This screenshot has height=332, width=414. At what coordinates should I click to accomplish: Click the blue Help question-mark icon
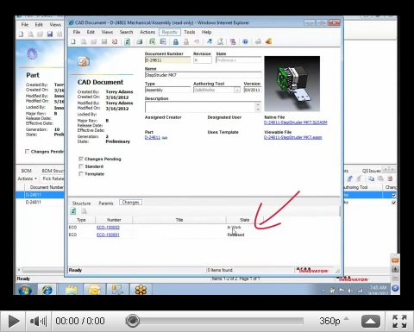[x=245, y=41]
